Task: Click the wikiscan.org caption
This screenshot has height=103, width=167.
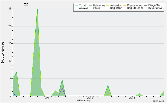Action: point(83,100)
